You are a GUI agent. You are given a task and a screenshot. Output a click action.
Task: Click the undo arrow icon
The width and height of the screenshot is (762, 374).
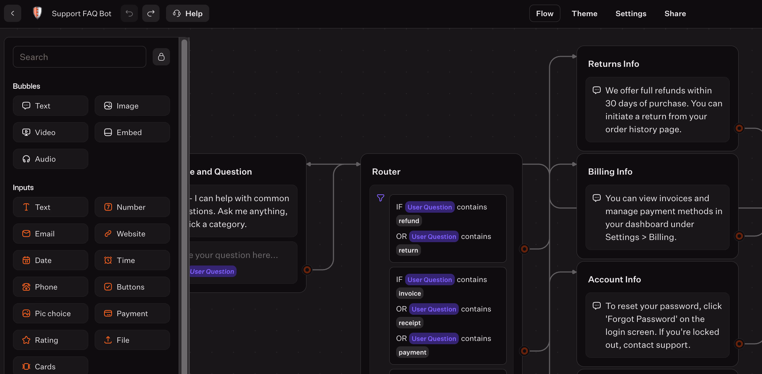[x=129, y=13]
